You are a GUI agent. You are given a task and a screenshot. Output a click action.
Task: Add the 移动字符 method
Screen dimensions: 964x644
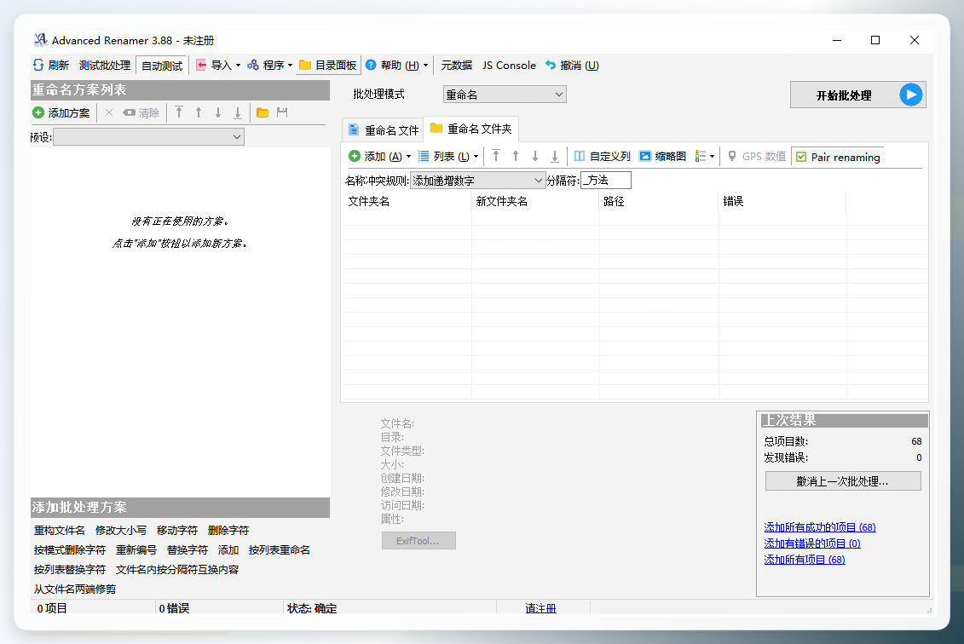pyautogui.click(x=177, y=531)
